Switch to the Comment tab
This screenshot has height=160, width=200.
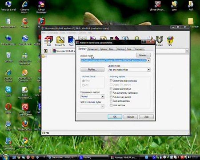pyautogui.click(x=140, y=49)
